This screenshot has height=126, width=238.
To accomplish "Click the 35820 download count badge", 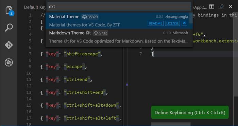I will pyautogui.click(x=90, y=17).
